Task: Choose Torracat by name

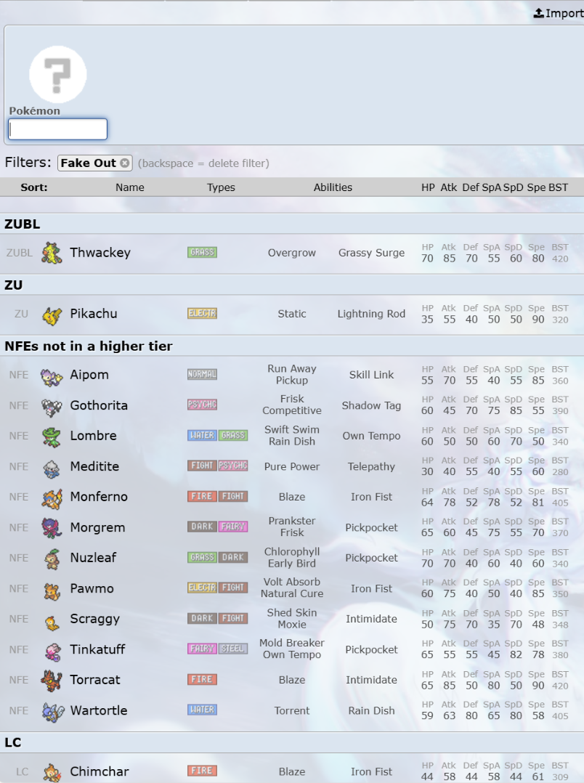Action: pos(95,680)
